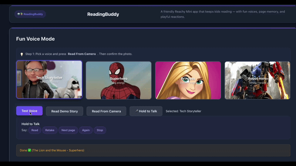
Task: Click the Step 1 instruction text
Action: click(x=79, y=54)
